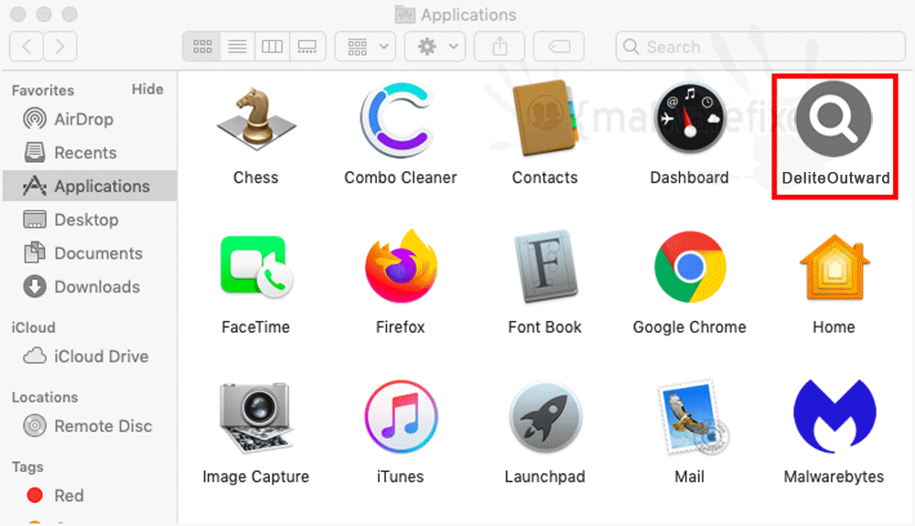Switch to gallery view

click(307, 46)
